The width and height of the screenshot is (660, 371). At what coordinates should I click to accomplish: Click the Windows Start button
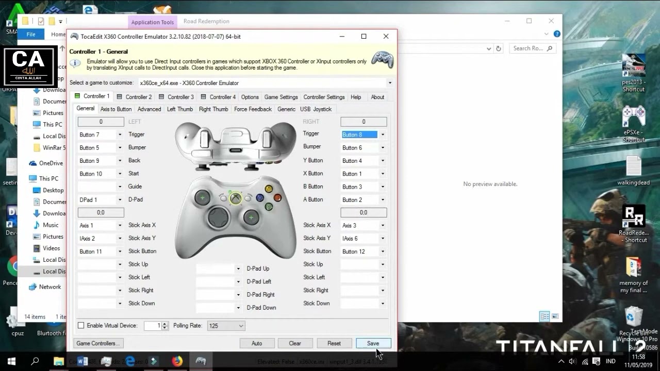coord(11,361)
